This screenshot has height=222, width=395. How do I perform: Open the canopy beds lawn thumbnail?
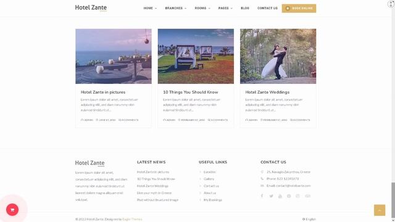pyautogui.click(x=196, y=56)
